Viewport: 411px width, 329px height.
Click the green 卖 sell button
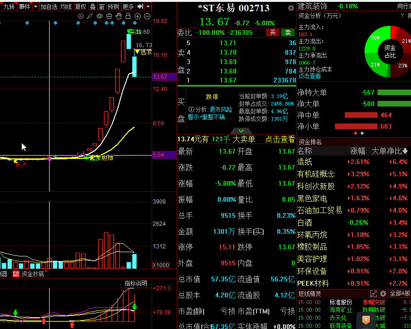(288, 33)
